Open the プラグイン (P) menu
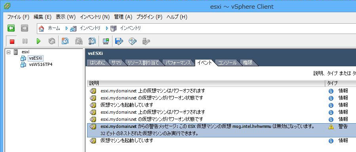Screen dimensions: 356x152 click(x=149, y=17)
